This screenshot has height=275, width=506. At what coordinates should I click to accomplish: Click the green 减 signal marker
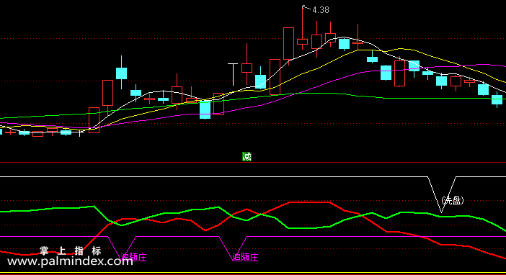[247, 157]
